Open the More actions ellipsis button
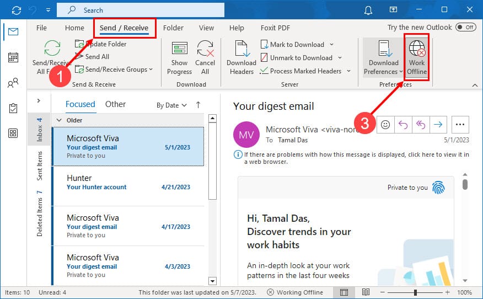Screen dimensions: 483x299 coord(460,125)
